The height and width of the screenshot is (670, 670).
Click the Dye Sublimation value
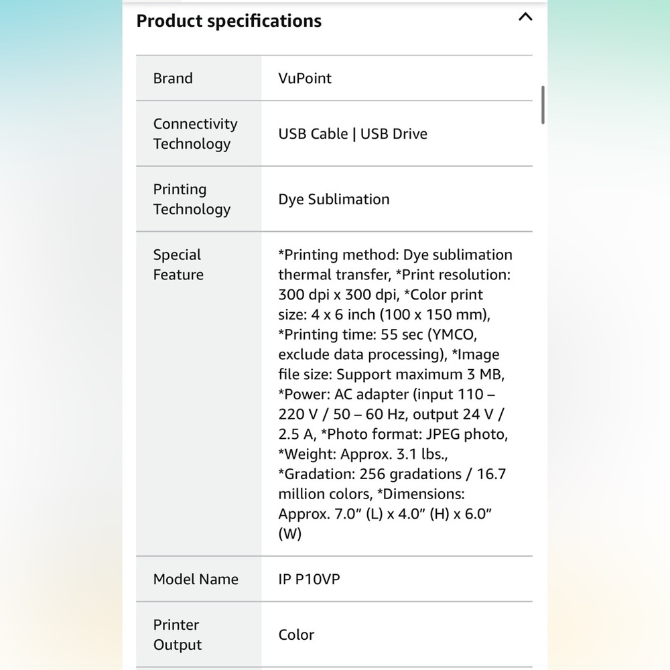[334, 199]
